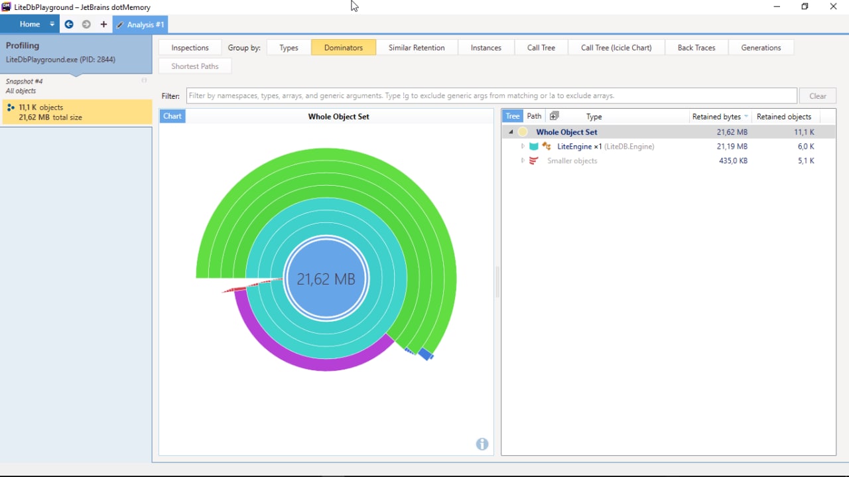Image resolution: width=849 pixels, height=477 pixels.
Task: Click the pencil icon on Analysis tab
Action: coord(120,25)
